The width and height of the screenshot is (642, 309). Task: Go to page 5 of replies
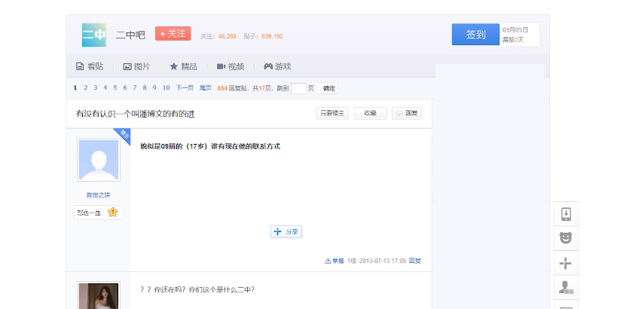coord(115,87)
